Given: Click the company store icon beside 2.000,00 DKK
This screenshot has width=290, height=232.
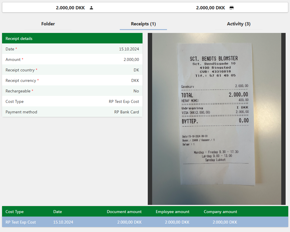Looking at the screenshot, I should coord(231,8).
